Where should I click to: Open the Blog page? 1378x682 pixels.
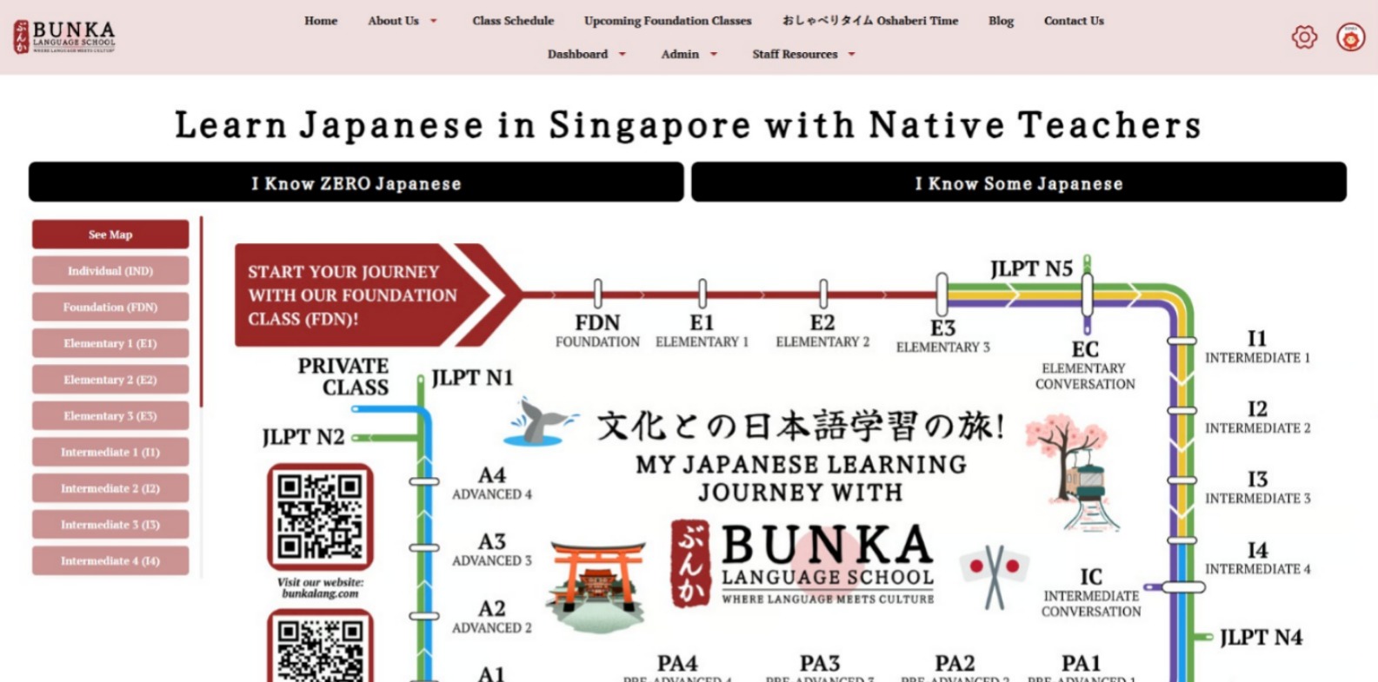1001,21
